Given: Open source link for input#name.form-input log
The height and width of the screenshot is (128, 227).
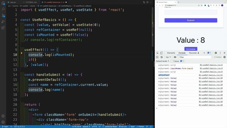Looking at the screenshot, I should 211,68.
